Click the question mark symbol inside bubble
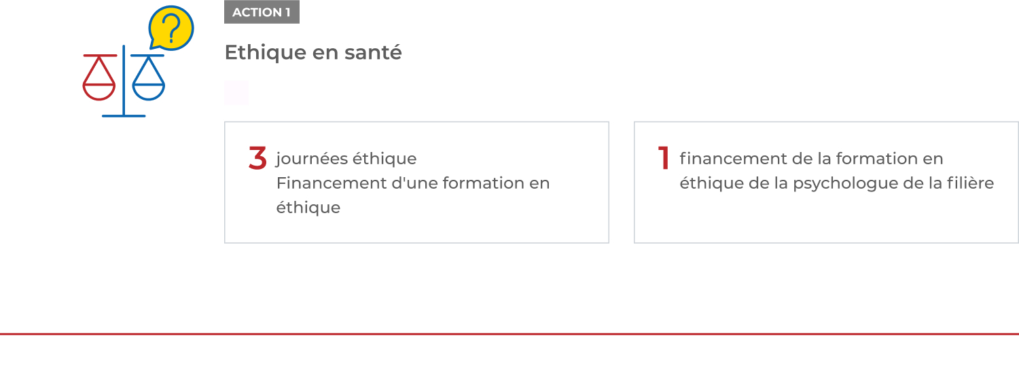 [173, 29]
